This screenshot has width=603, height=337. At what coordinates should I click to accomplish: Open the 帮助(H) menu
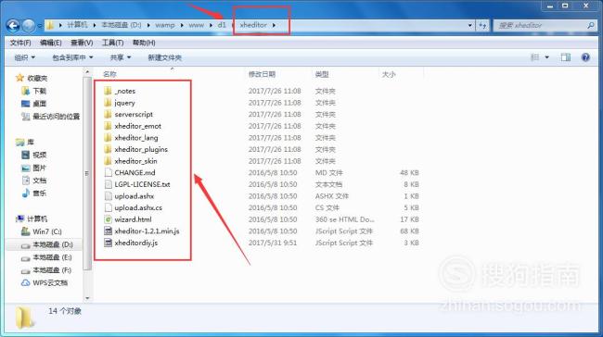(x=144, y=43)
